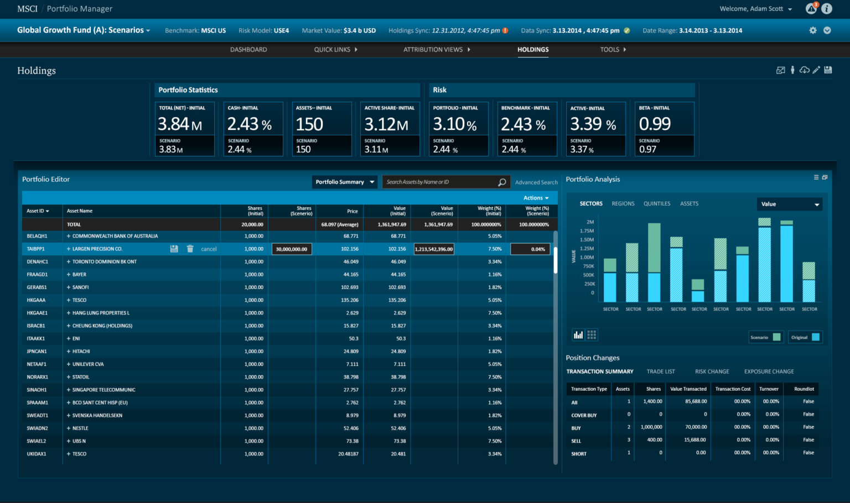Click the pop-out export icon on Holdings
This screenshot has height=503, width=850.
[x=780, y=70]
